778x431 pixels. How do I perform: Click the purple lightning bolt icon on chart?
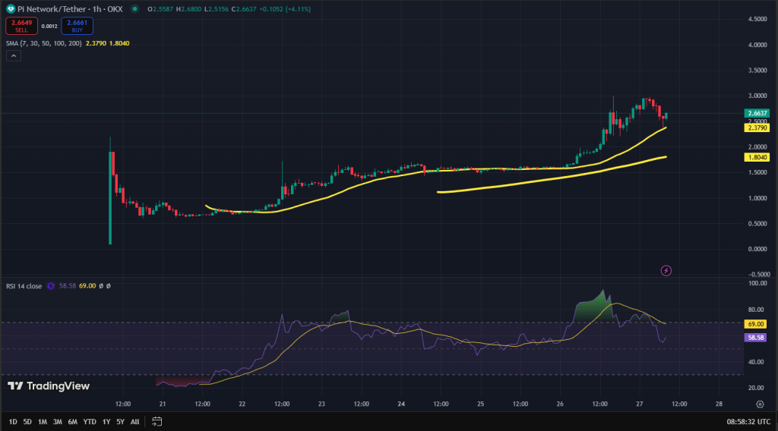(x=666, y=270)
